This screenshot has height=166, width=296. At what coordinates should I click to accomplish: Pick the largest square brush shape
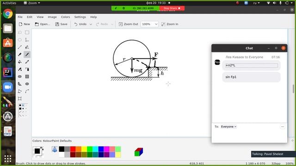point(20,109)
